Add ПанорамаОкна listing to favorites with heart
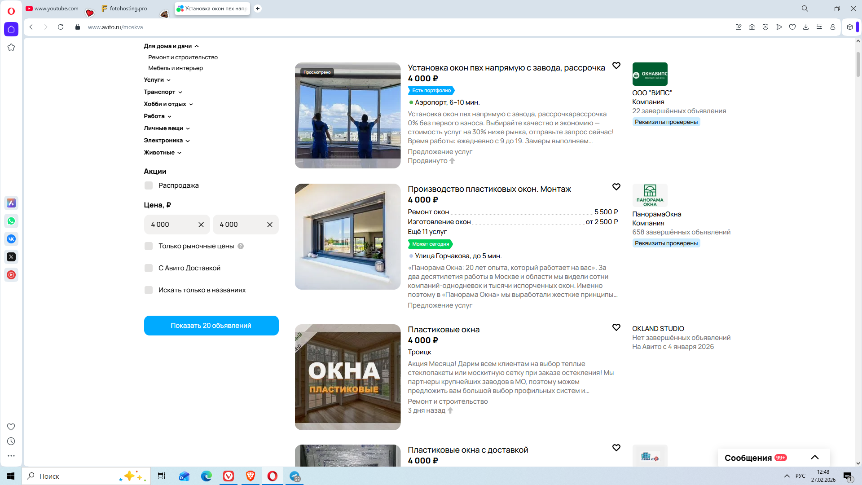The height and width of the screenshot is (485, 862). (616, 187)
